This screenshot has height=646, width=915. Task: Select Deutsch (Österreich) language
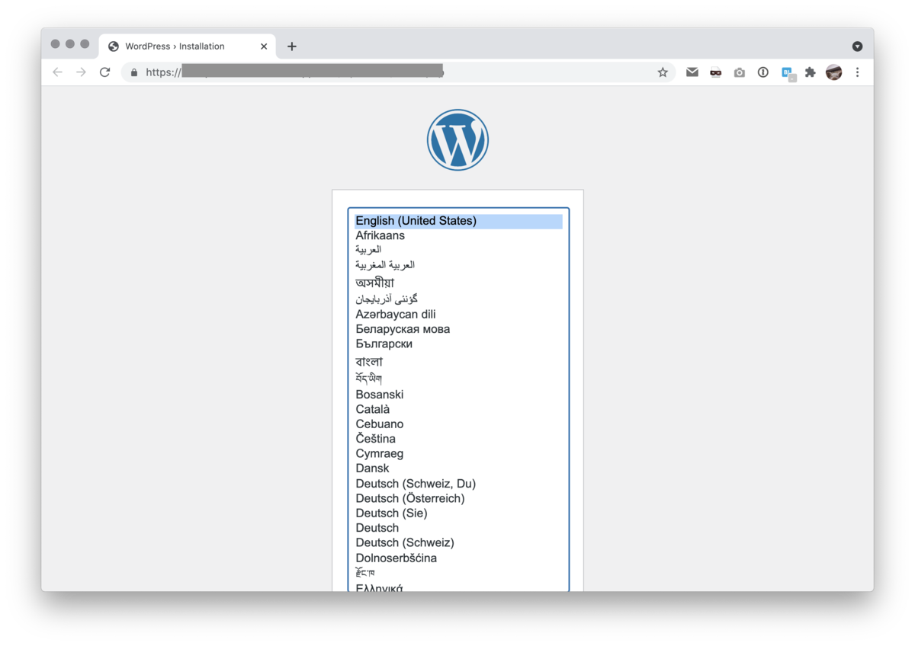pos(458,498)
